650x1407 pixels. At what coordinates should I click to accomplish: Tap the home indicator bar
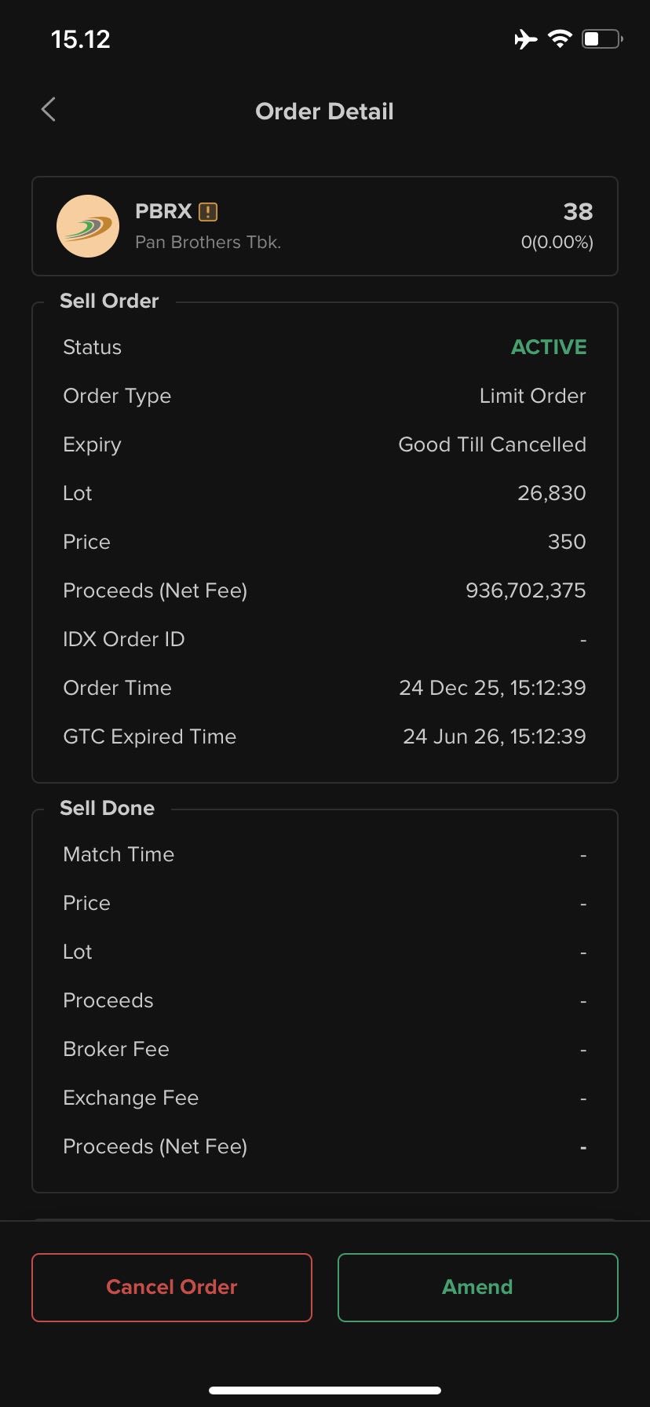pos(325,1390)
